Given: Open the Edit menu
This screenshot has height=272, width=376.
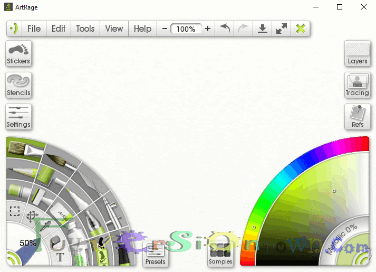Looking at the screenshot, I should [59, 29].
